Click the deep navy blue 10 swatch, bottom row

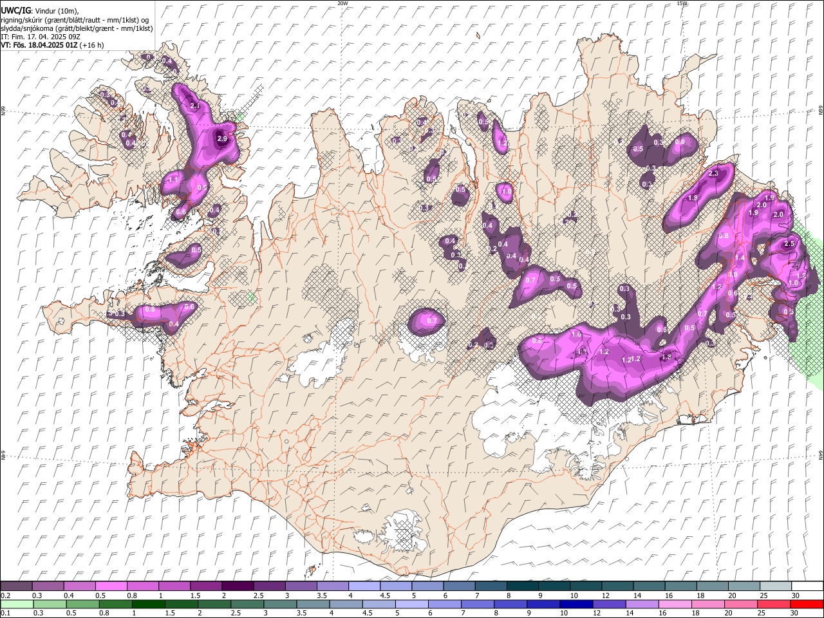576,604
